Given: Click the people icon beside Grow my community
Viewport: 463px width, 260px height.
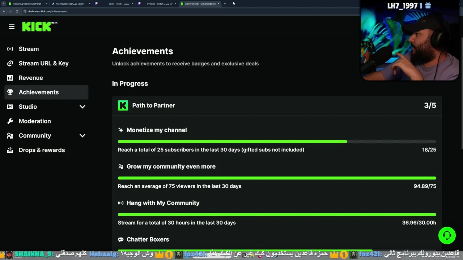Looking at the screenshot, I should point(121,166).
